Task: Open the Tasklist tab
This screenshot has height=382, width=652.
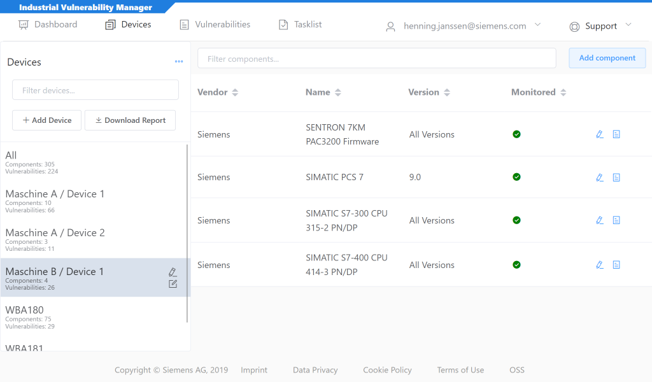Action: (x=301, y=25)
